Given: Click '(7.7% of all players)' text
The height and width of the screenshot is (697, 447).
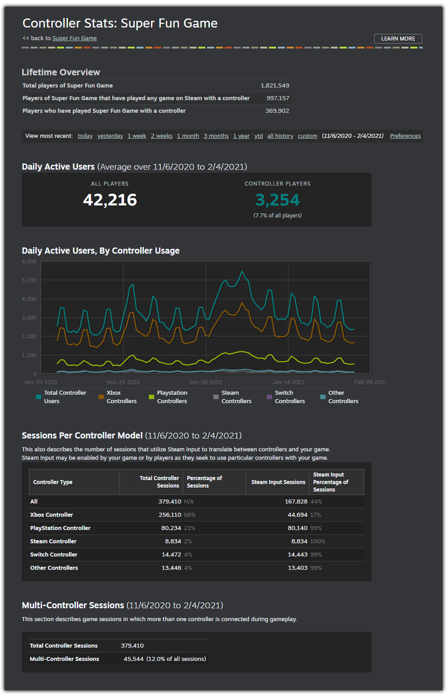Looking at the screenshot, I should pyautogui.click(x=278, y=216).
